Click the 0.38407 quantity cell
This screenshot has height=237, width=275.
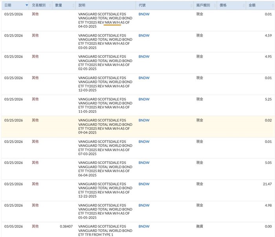[x=66, y=226]
